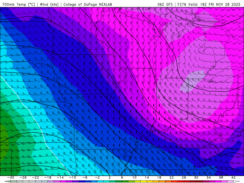This screenshot has height=183, width=244.
Task: Click the 6 legend tick label
Action: tap(122, 178)
